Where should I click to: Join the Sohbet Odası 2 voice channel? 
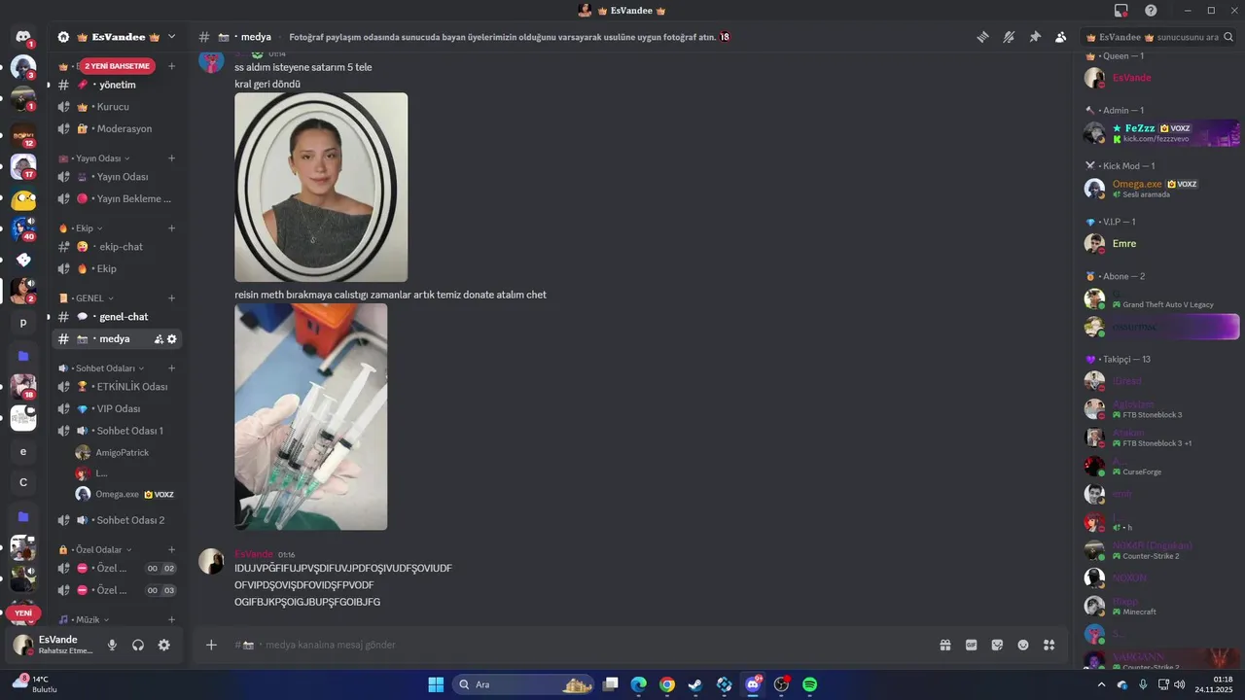coord(117,520)
